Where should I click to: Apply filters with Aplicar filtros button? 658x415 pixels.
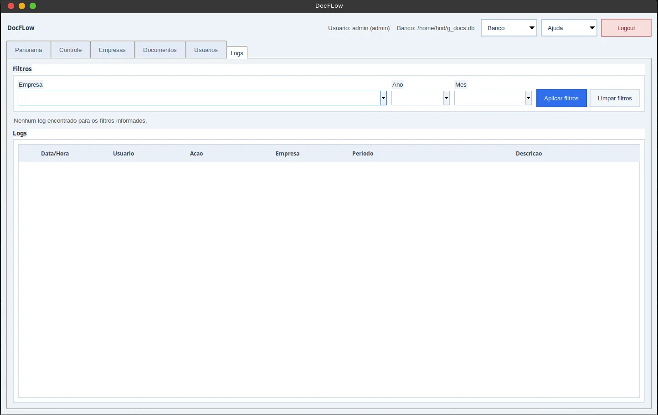pos(561,98)
